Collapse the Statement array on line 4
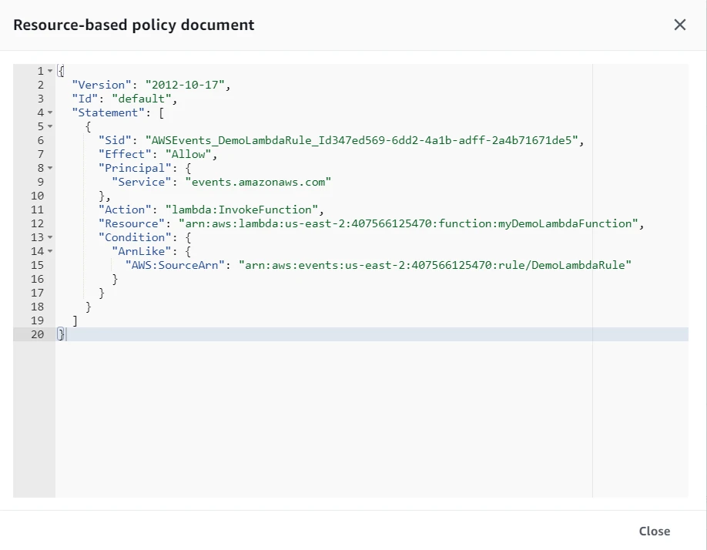This screenshot has height=550, width=707. pyautogui.click(x=50, y=112)
